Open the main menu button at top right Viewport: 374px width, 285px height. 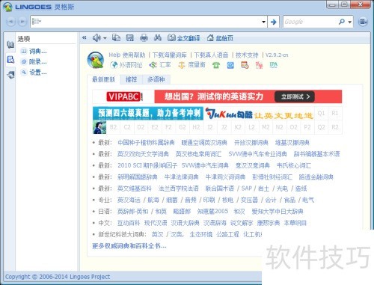click(363, 22)
